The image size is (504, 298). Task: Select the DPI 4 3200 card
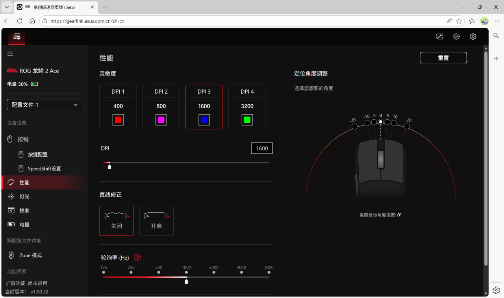click(x=247, y=107)
